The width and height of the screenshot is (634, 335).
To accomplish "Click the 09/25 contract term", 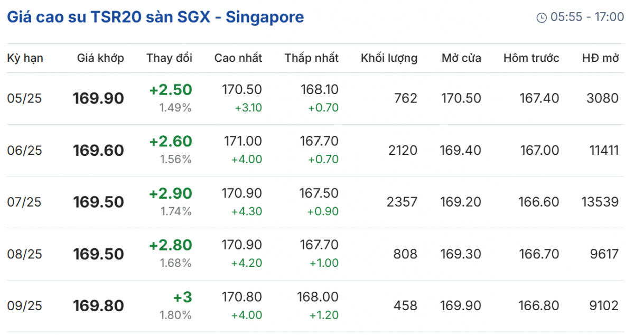I will tap(24, 306).
